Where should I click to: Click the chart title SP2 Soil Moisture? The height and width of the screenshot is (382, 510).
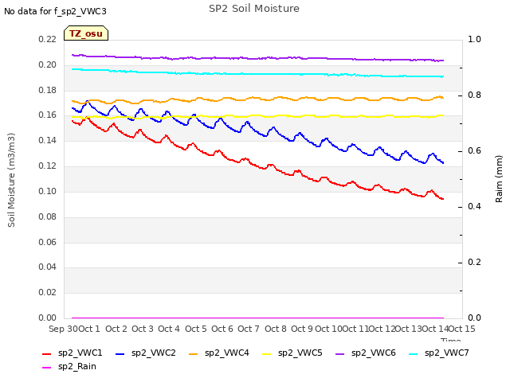tap(254, 9)
